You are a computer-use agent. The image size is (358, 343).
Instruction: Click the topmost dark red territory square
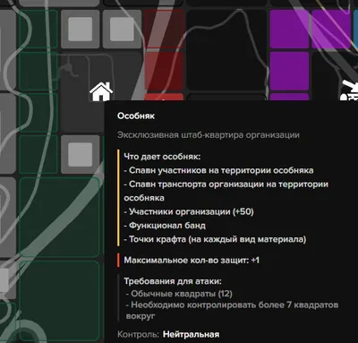pos(164,29)
